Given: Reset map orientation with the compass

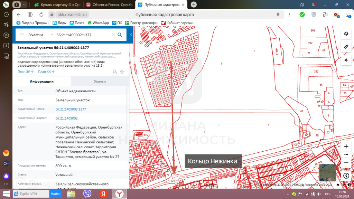Looking at the screenshot, I should pos(346,176).
